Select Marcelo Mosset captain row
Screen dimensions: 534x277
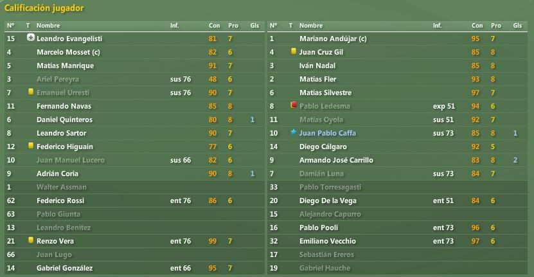pos(134,52)
